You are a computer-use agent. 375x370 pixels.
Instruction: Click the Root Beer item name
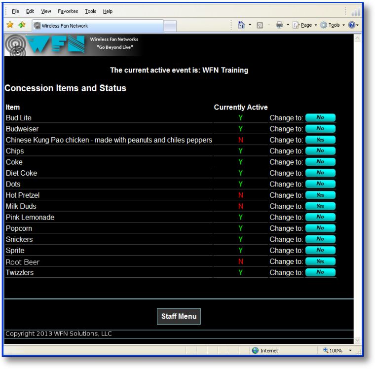(23, 262)
